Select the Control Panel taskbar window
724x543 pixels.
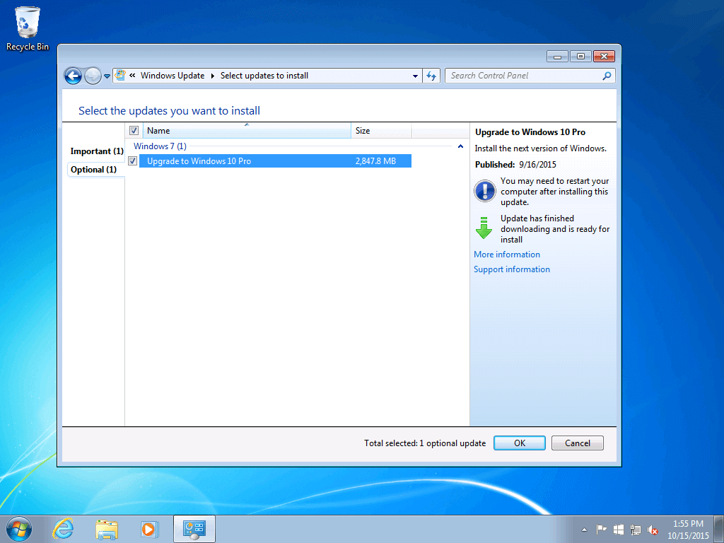pyautogui.click(x=194, y=528)
